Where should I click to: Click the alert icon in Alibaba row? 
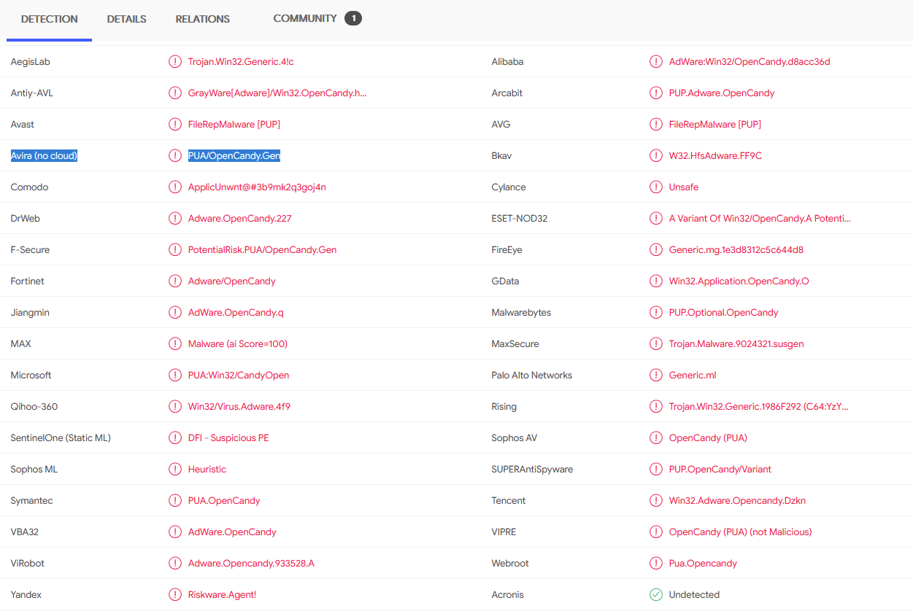click(656, 62)
